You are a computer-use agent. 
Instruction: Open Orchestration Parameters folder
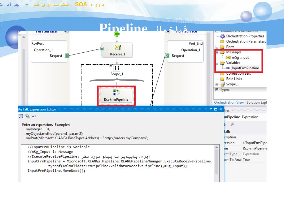[246, 41]
